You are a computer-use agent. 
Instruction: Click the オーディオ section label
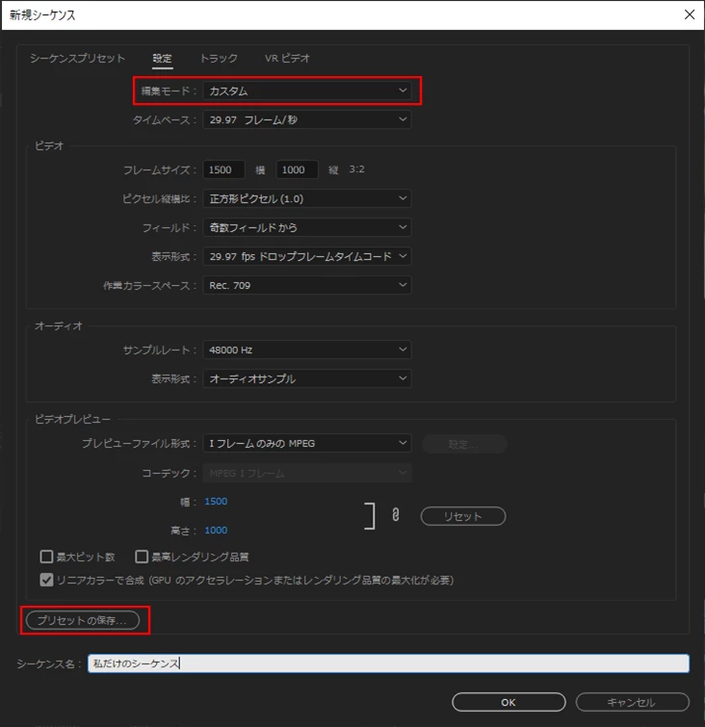(x=59, y=325)
